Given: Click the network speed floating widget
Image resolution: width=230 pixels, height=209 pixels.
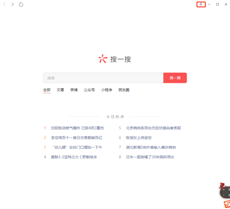Looking at the screenshot, I should pos(226,192).
